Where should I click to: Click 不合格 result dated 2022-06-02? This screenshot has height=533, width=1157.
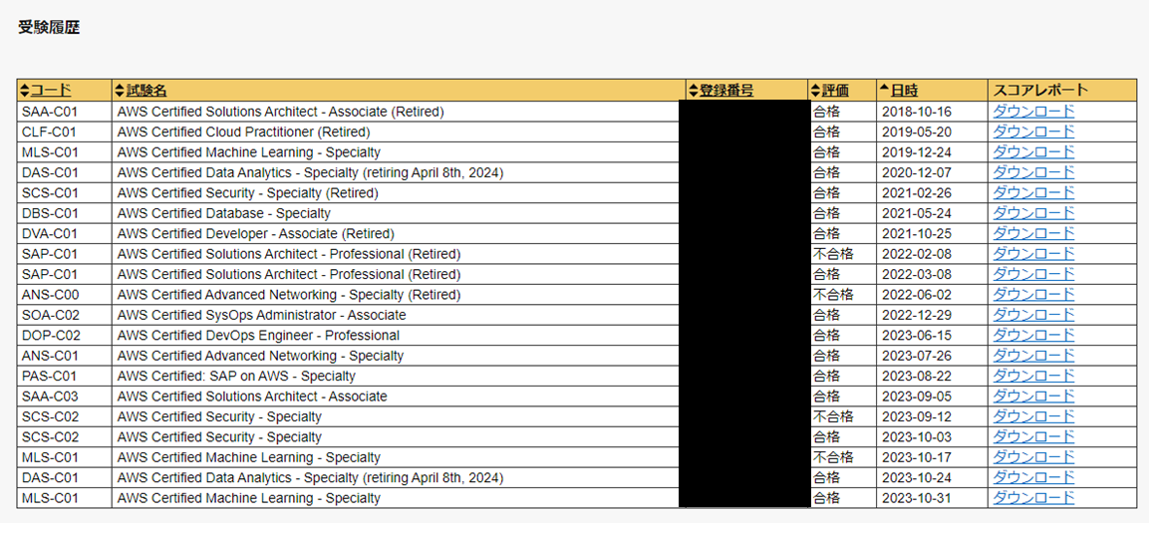coord(833,295)
